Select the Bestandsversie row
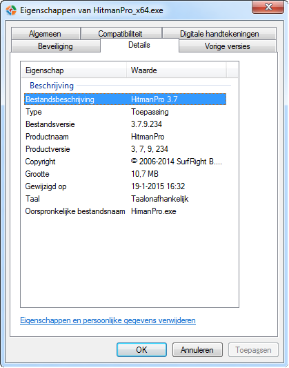This screenshot has height=368, width=289. tap(125, 124)
